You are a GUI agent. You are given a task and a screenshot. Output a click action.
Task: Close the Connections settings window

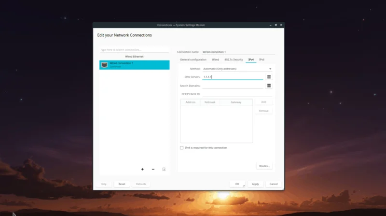coord(281,25)
